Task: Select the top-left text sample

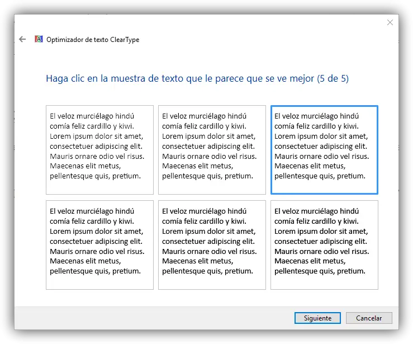Action: click(99, 150)
